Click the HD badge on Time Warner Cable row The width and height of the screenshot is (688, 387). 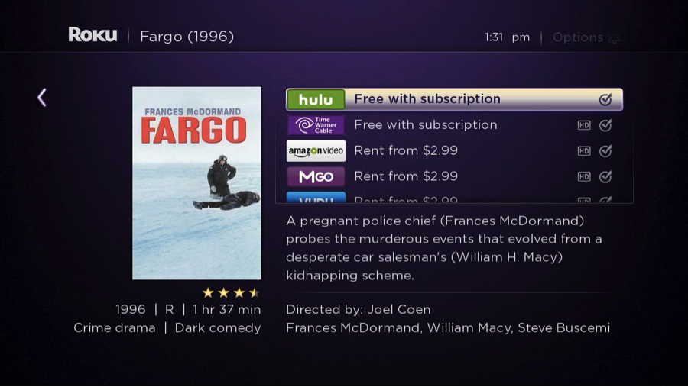[x=584, y=125]
